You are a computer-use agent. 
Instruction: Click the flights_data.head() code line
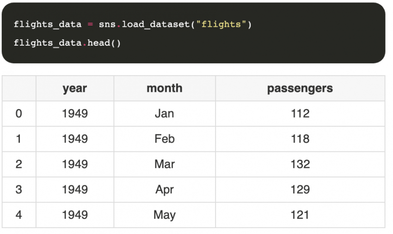(67, 43)
